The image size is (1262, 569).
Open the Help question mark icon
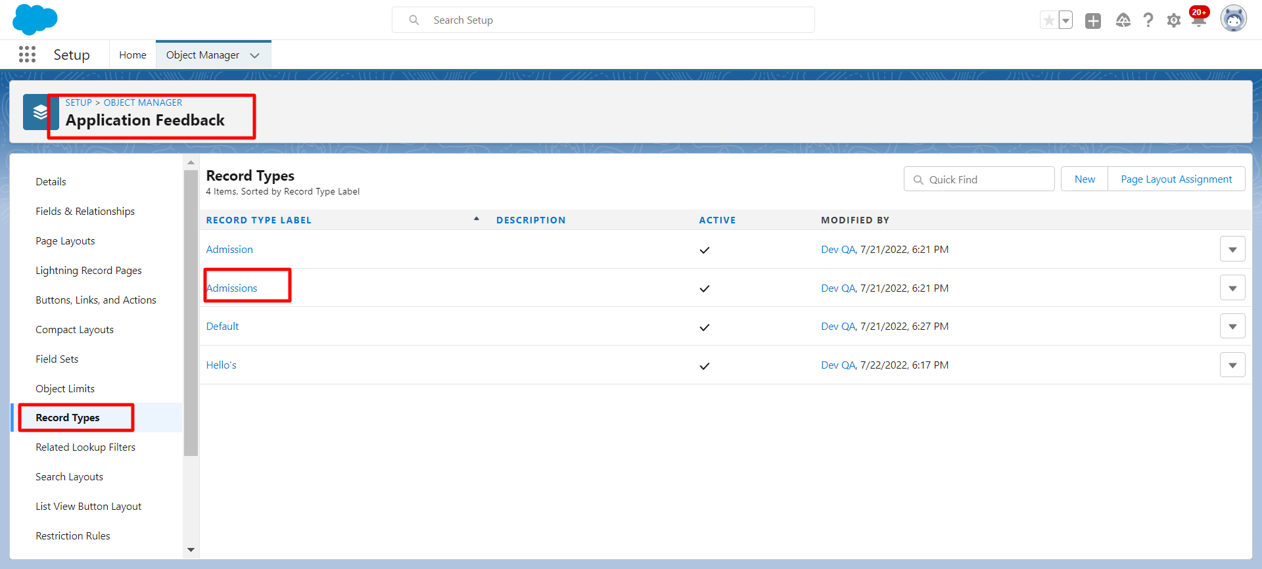point(1148,21)
